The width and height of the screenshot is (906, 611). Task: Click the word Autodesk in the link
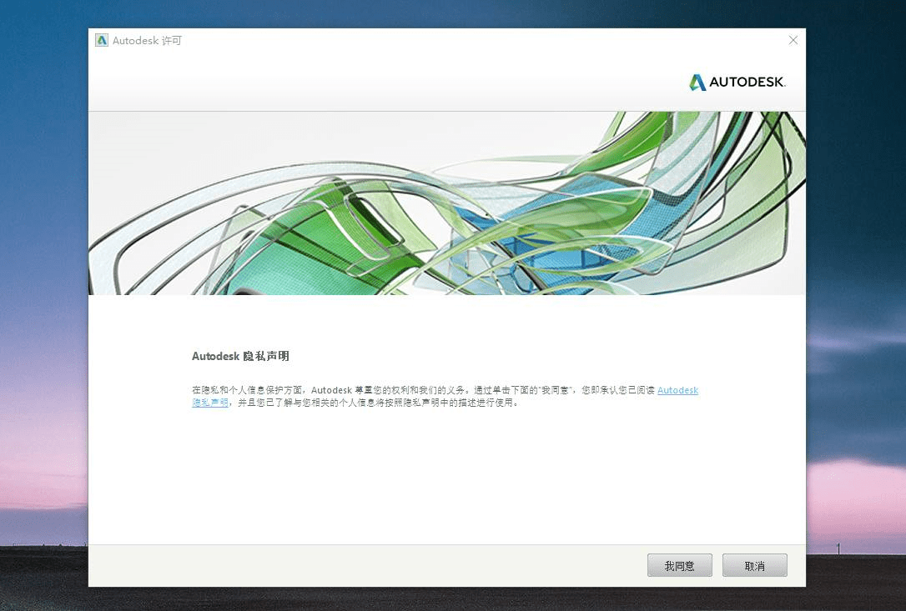point(677,389)
